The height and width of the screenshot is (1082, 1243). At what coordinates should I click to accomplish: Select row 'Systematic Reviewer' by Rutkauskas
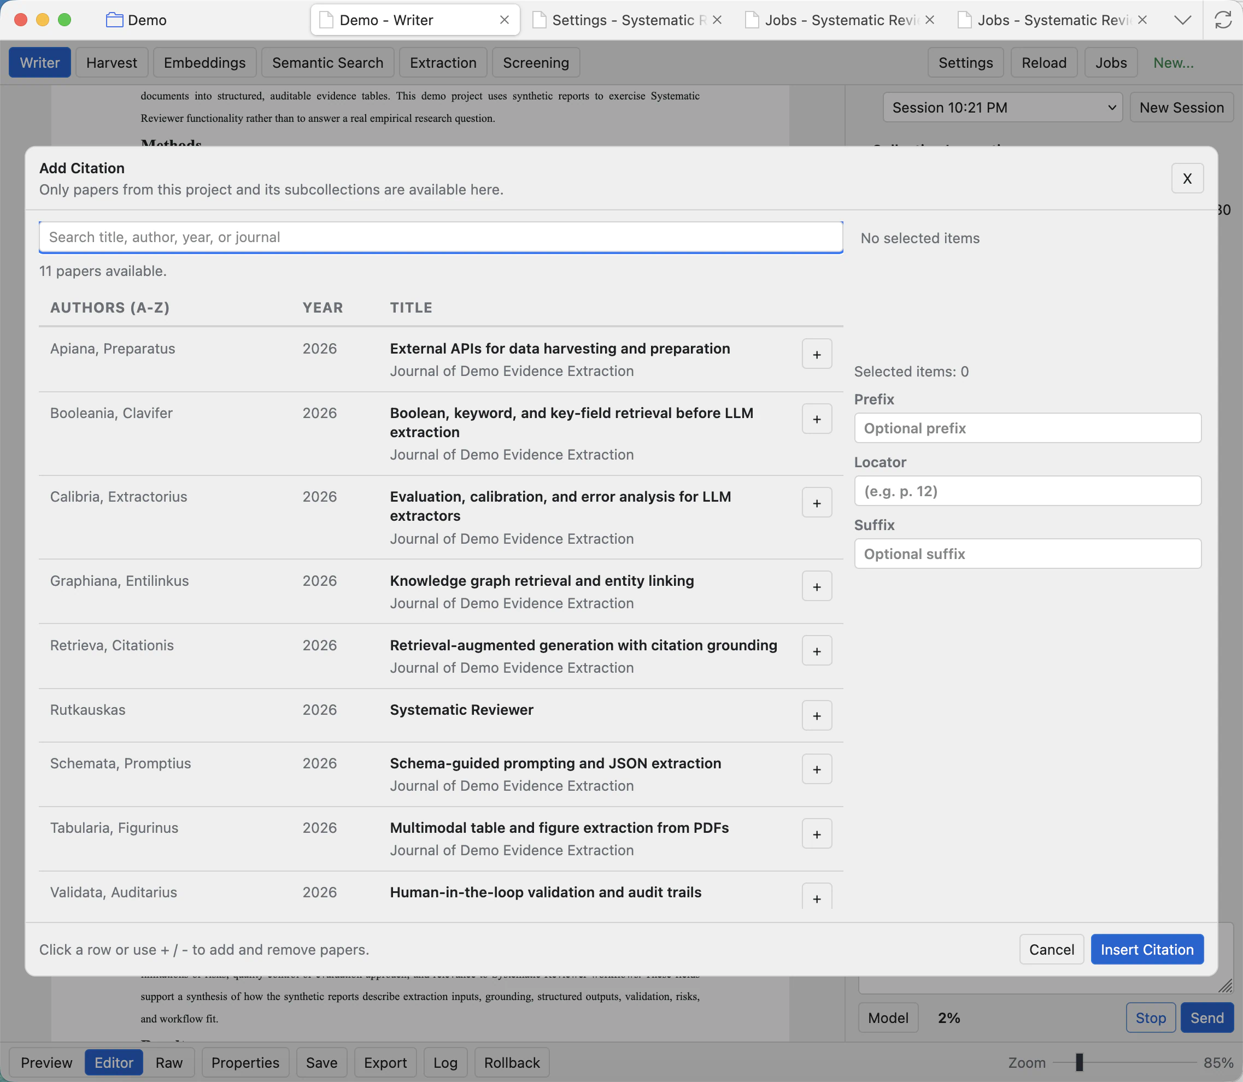tap(441, 715)
